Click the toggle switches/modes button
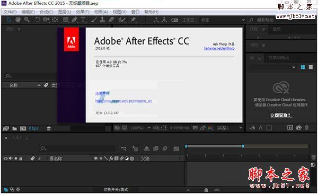The width and height of the screenshot is (318, 194). 116,190
